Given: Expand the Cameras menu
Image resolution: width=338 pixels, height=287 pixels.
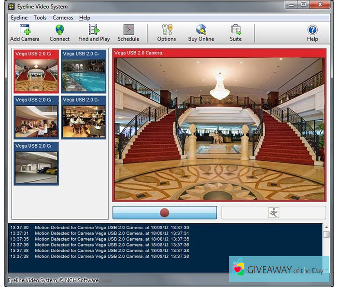Looking at the screenshot, I should [63, 18].
